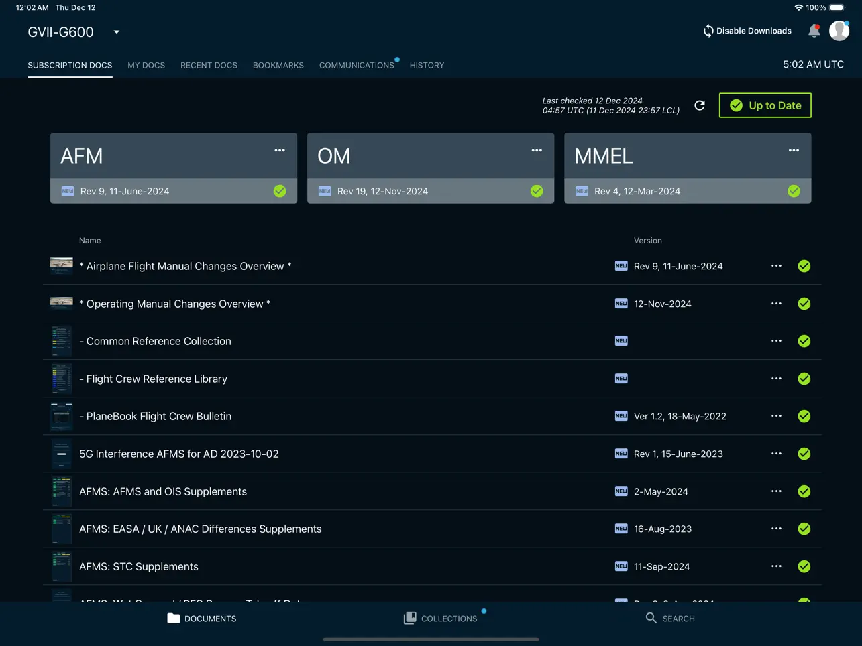Screen dimensions: 862x646
Task: Click thumbnail of Airplane Flight Manual Changes Overview
Action: click(x=62, y=266)
